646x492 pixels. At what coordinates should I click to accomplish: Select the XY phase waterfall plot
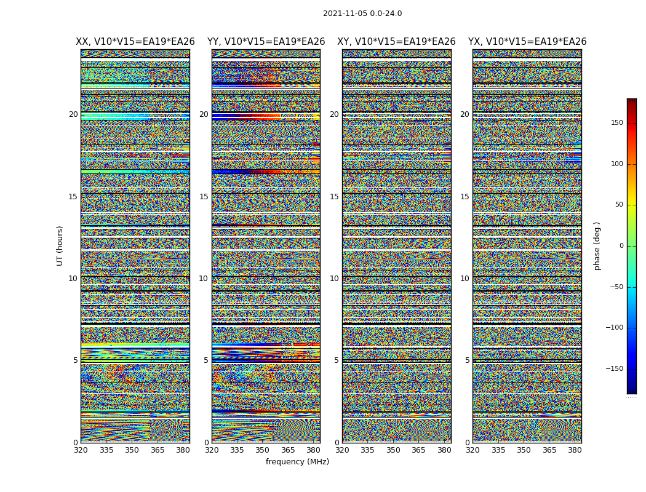point(397,246)
